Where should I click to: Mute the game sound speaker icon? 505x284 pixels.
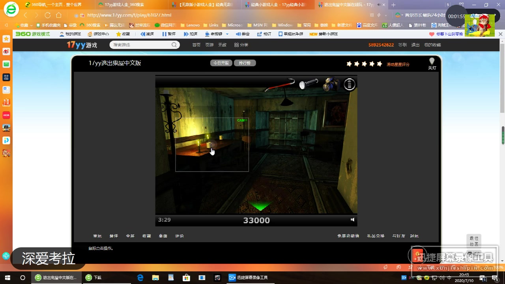352,220
